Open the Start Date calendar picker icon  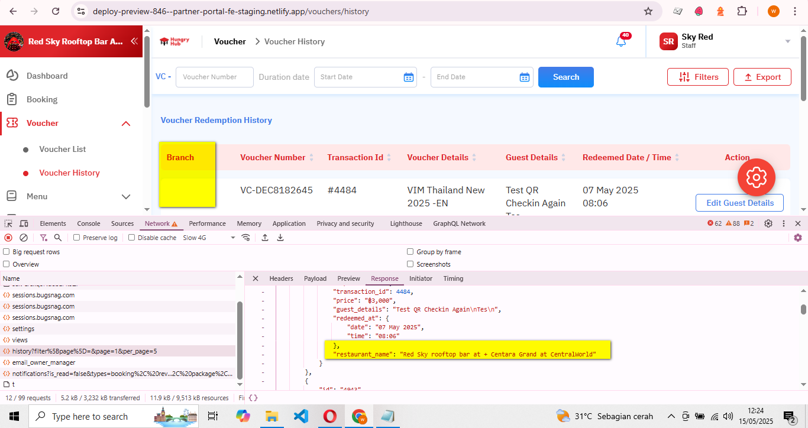click(x=408, y=77)
